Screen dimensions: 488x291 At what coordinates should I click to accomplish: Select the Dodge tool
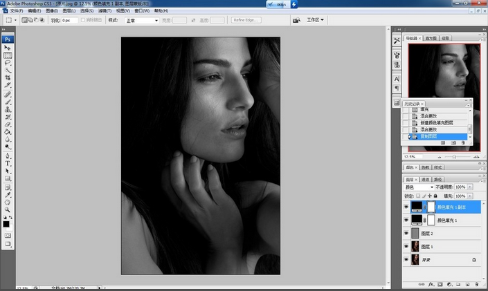(8, 147)
